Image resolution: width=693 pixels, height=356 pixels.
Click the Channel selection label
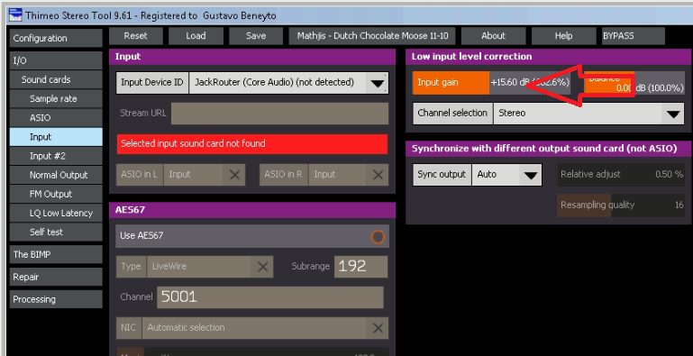click(x=452, y=114)
